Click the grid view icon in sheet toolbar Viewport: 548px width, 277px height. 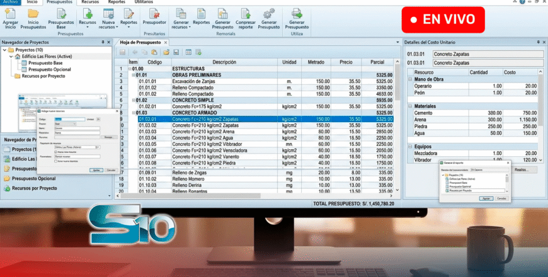(188, 52)
